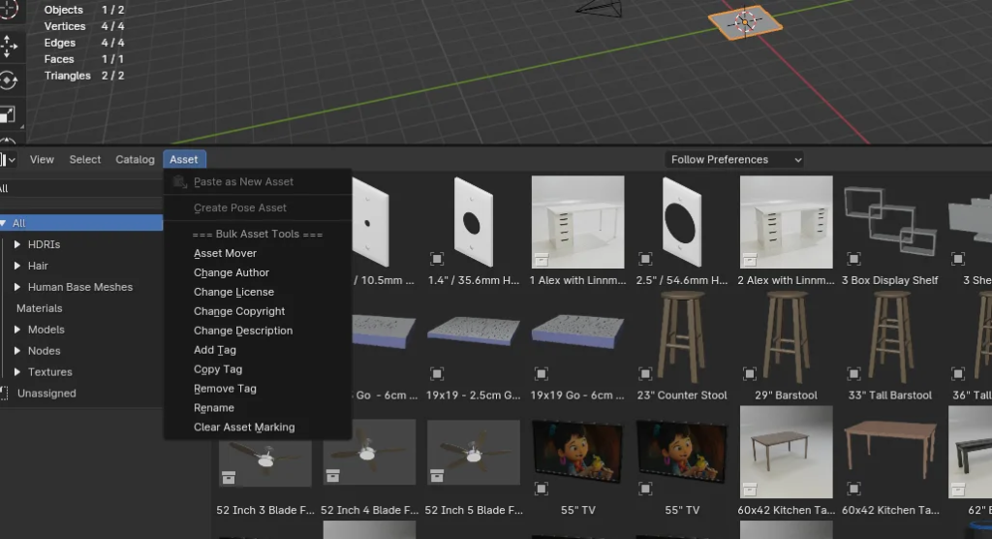
Task: Click Clear Asset Marking menu entry
Action: point(244,428)
